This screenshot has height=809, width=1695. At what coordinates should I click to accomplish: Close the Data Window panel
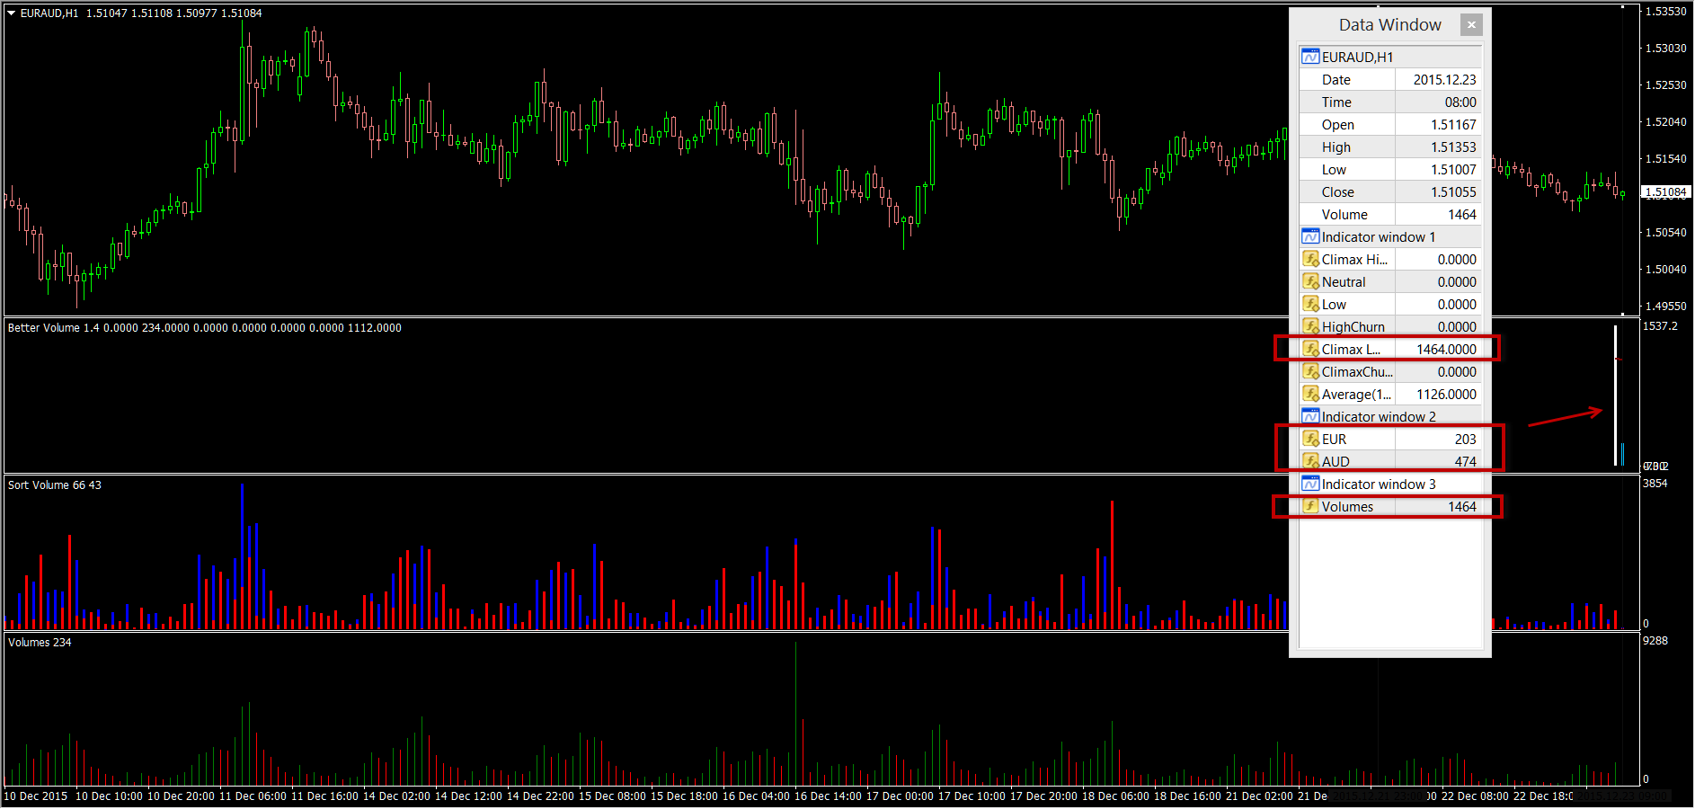click(x=1471, y=24)
